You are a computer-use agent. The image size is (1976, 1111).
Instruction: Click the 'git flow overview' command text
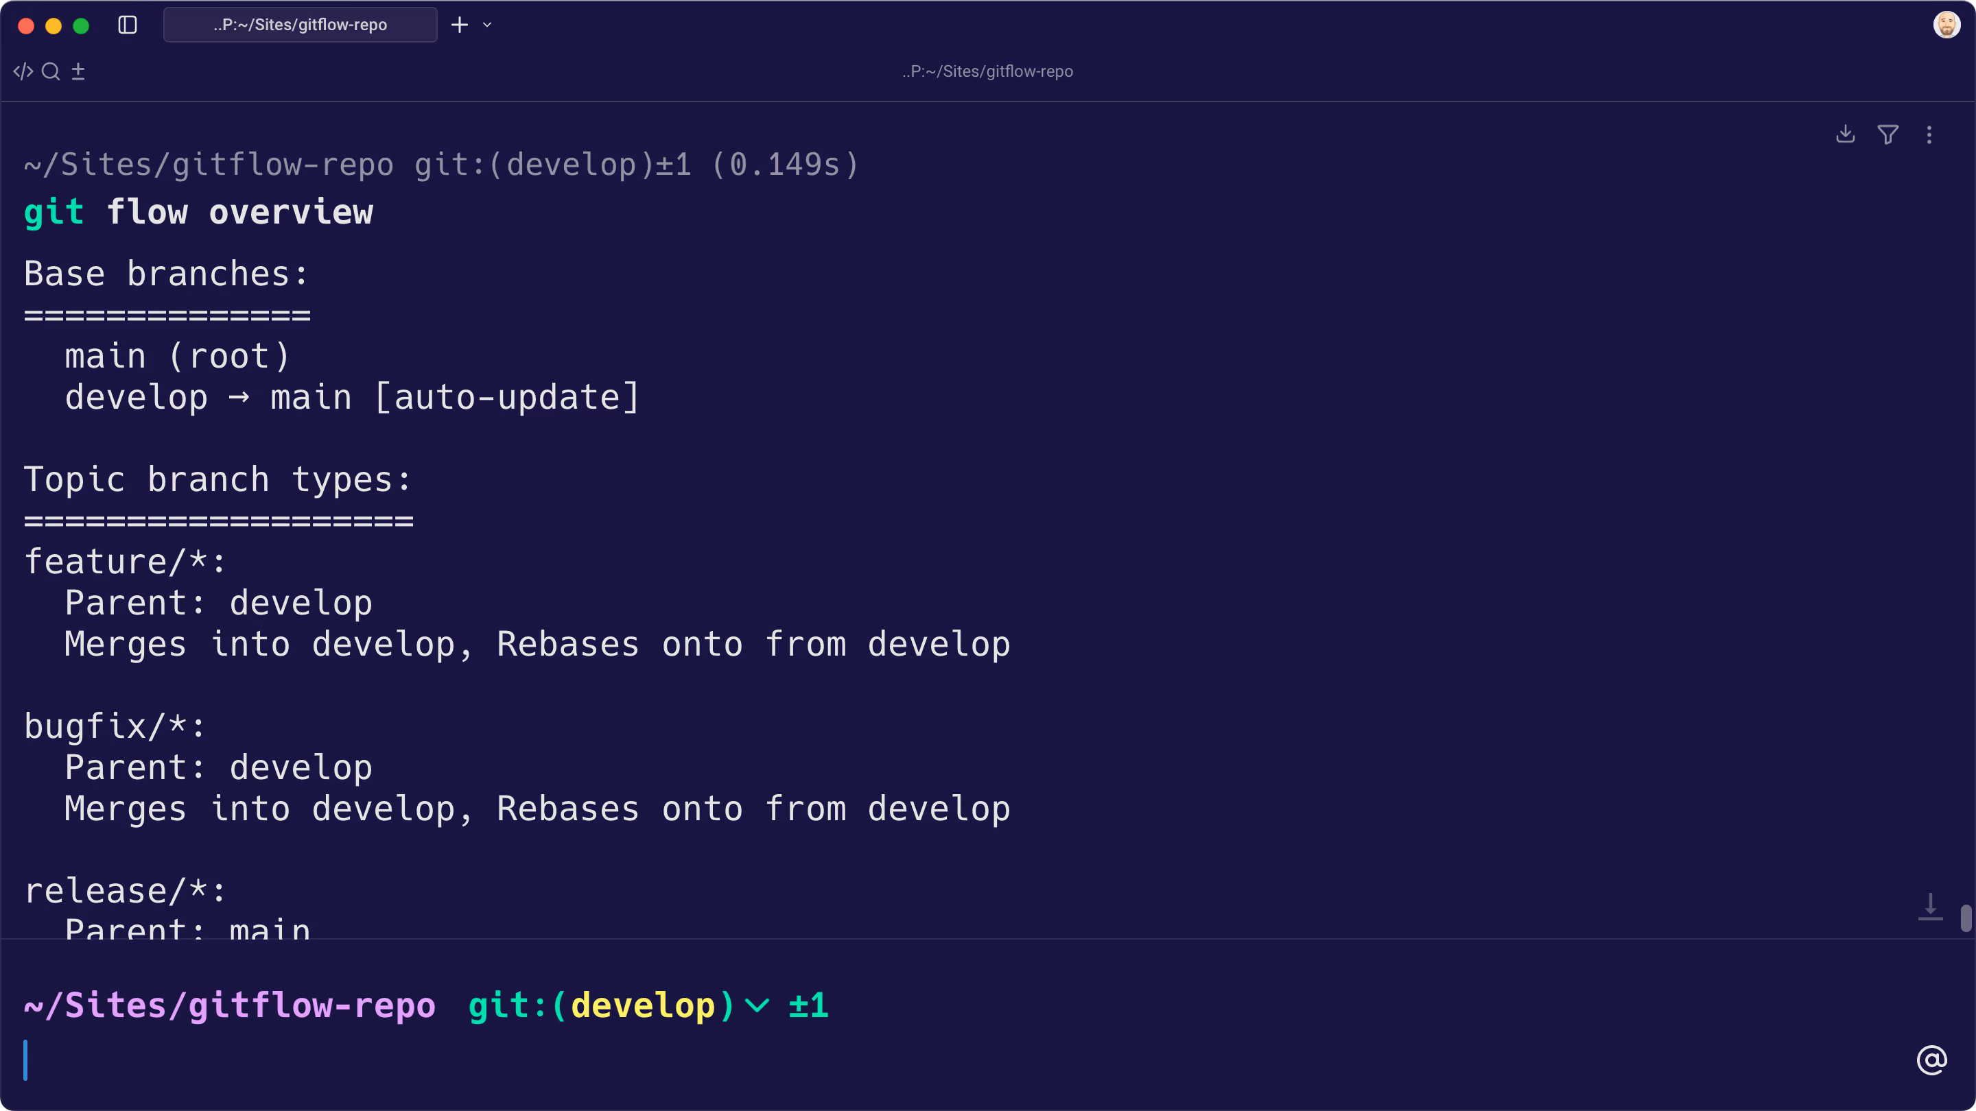(199, 212)
